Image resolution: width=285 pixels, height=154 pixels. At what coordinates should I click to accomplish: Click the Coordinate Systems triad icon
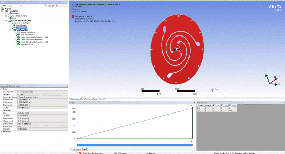click(11, 16)
